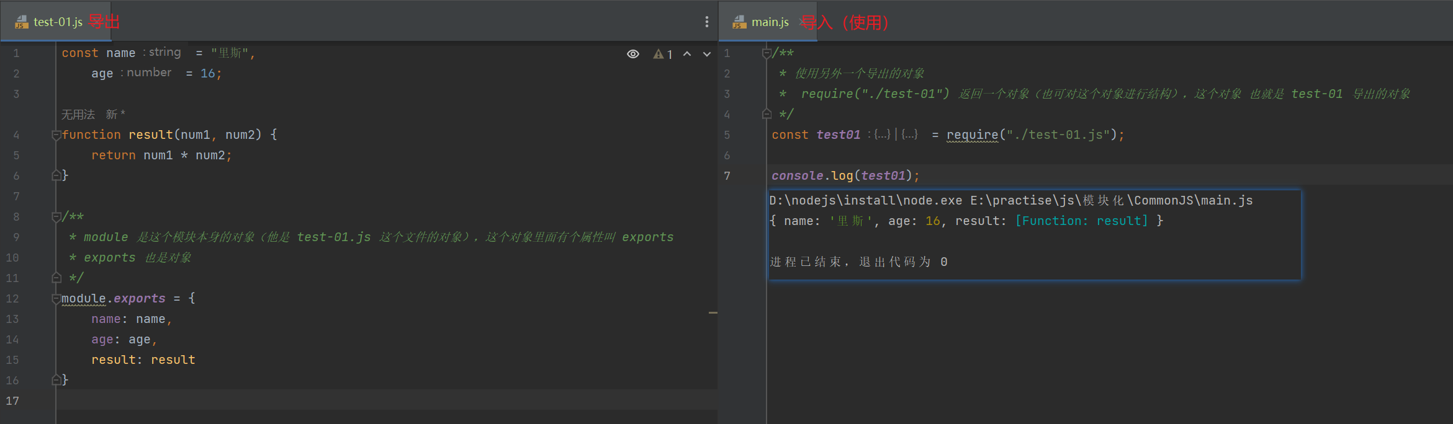Click line number 7 in main.js gutter
The width and height of the screenshot is (1453, 424).
coord(727,175)
